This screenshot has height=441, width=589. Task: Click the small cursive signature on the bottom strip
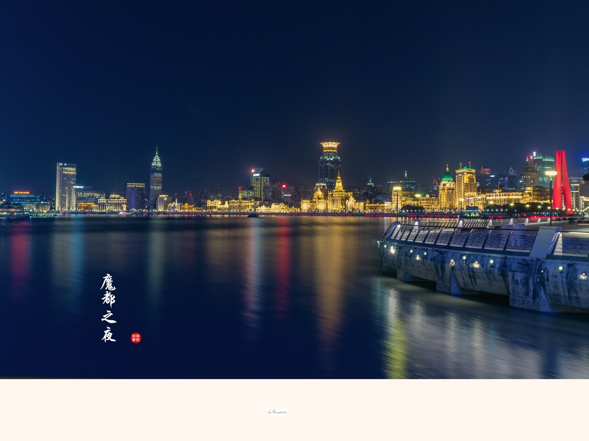(x=277, y=412)
